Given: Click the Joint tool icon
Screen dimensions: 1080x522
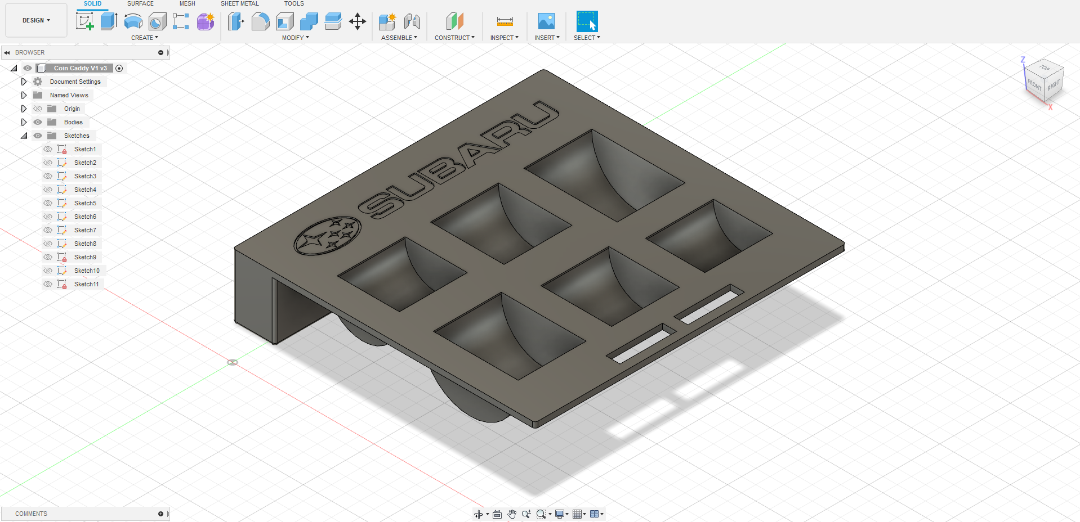Looking at the screenshot, I should pyautogui.click(x=412, y=21).
